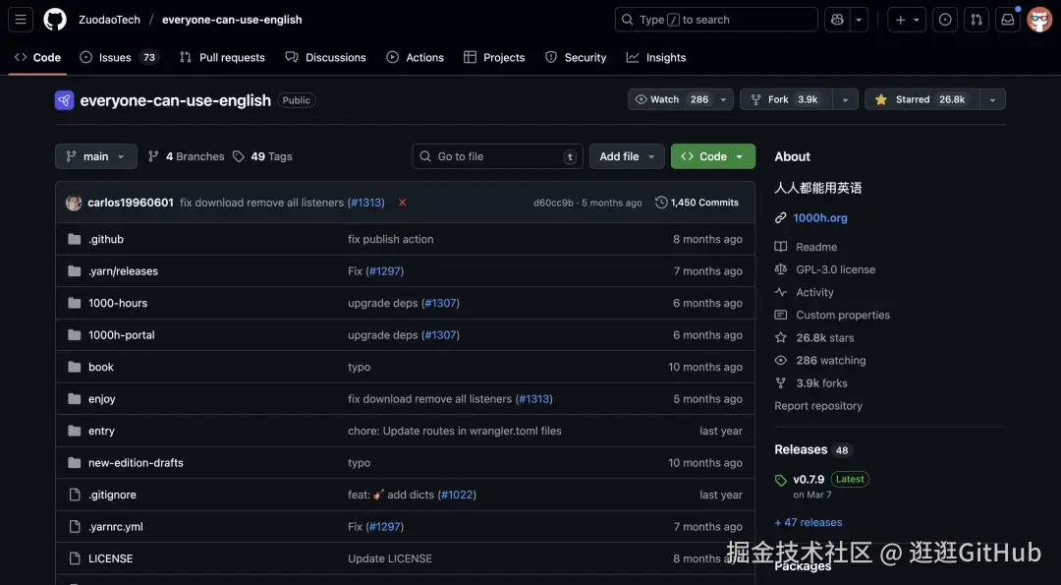Click the book icon for Readme

coord(781,247)
